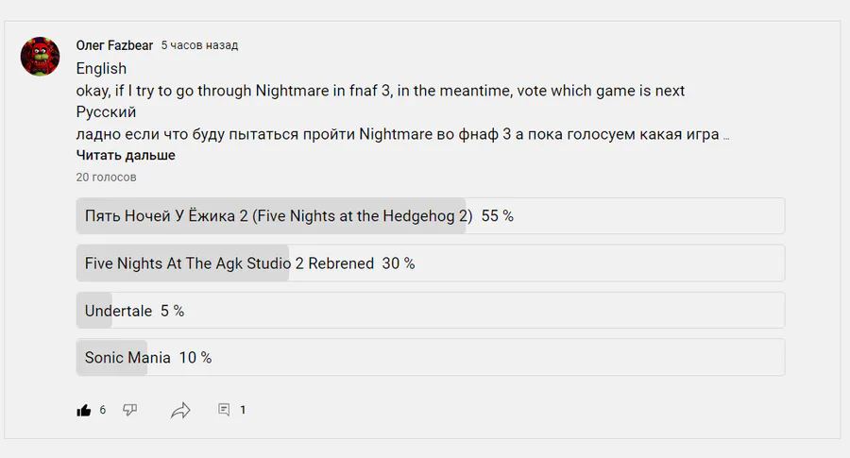
Task: Share the post using arrow icon
Action: tap(180, 410)
